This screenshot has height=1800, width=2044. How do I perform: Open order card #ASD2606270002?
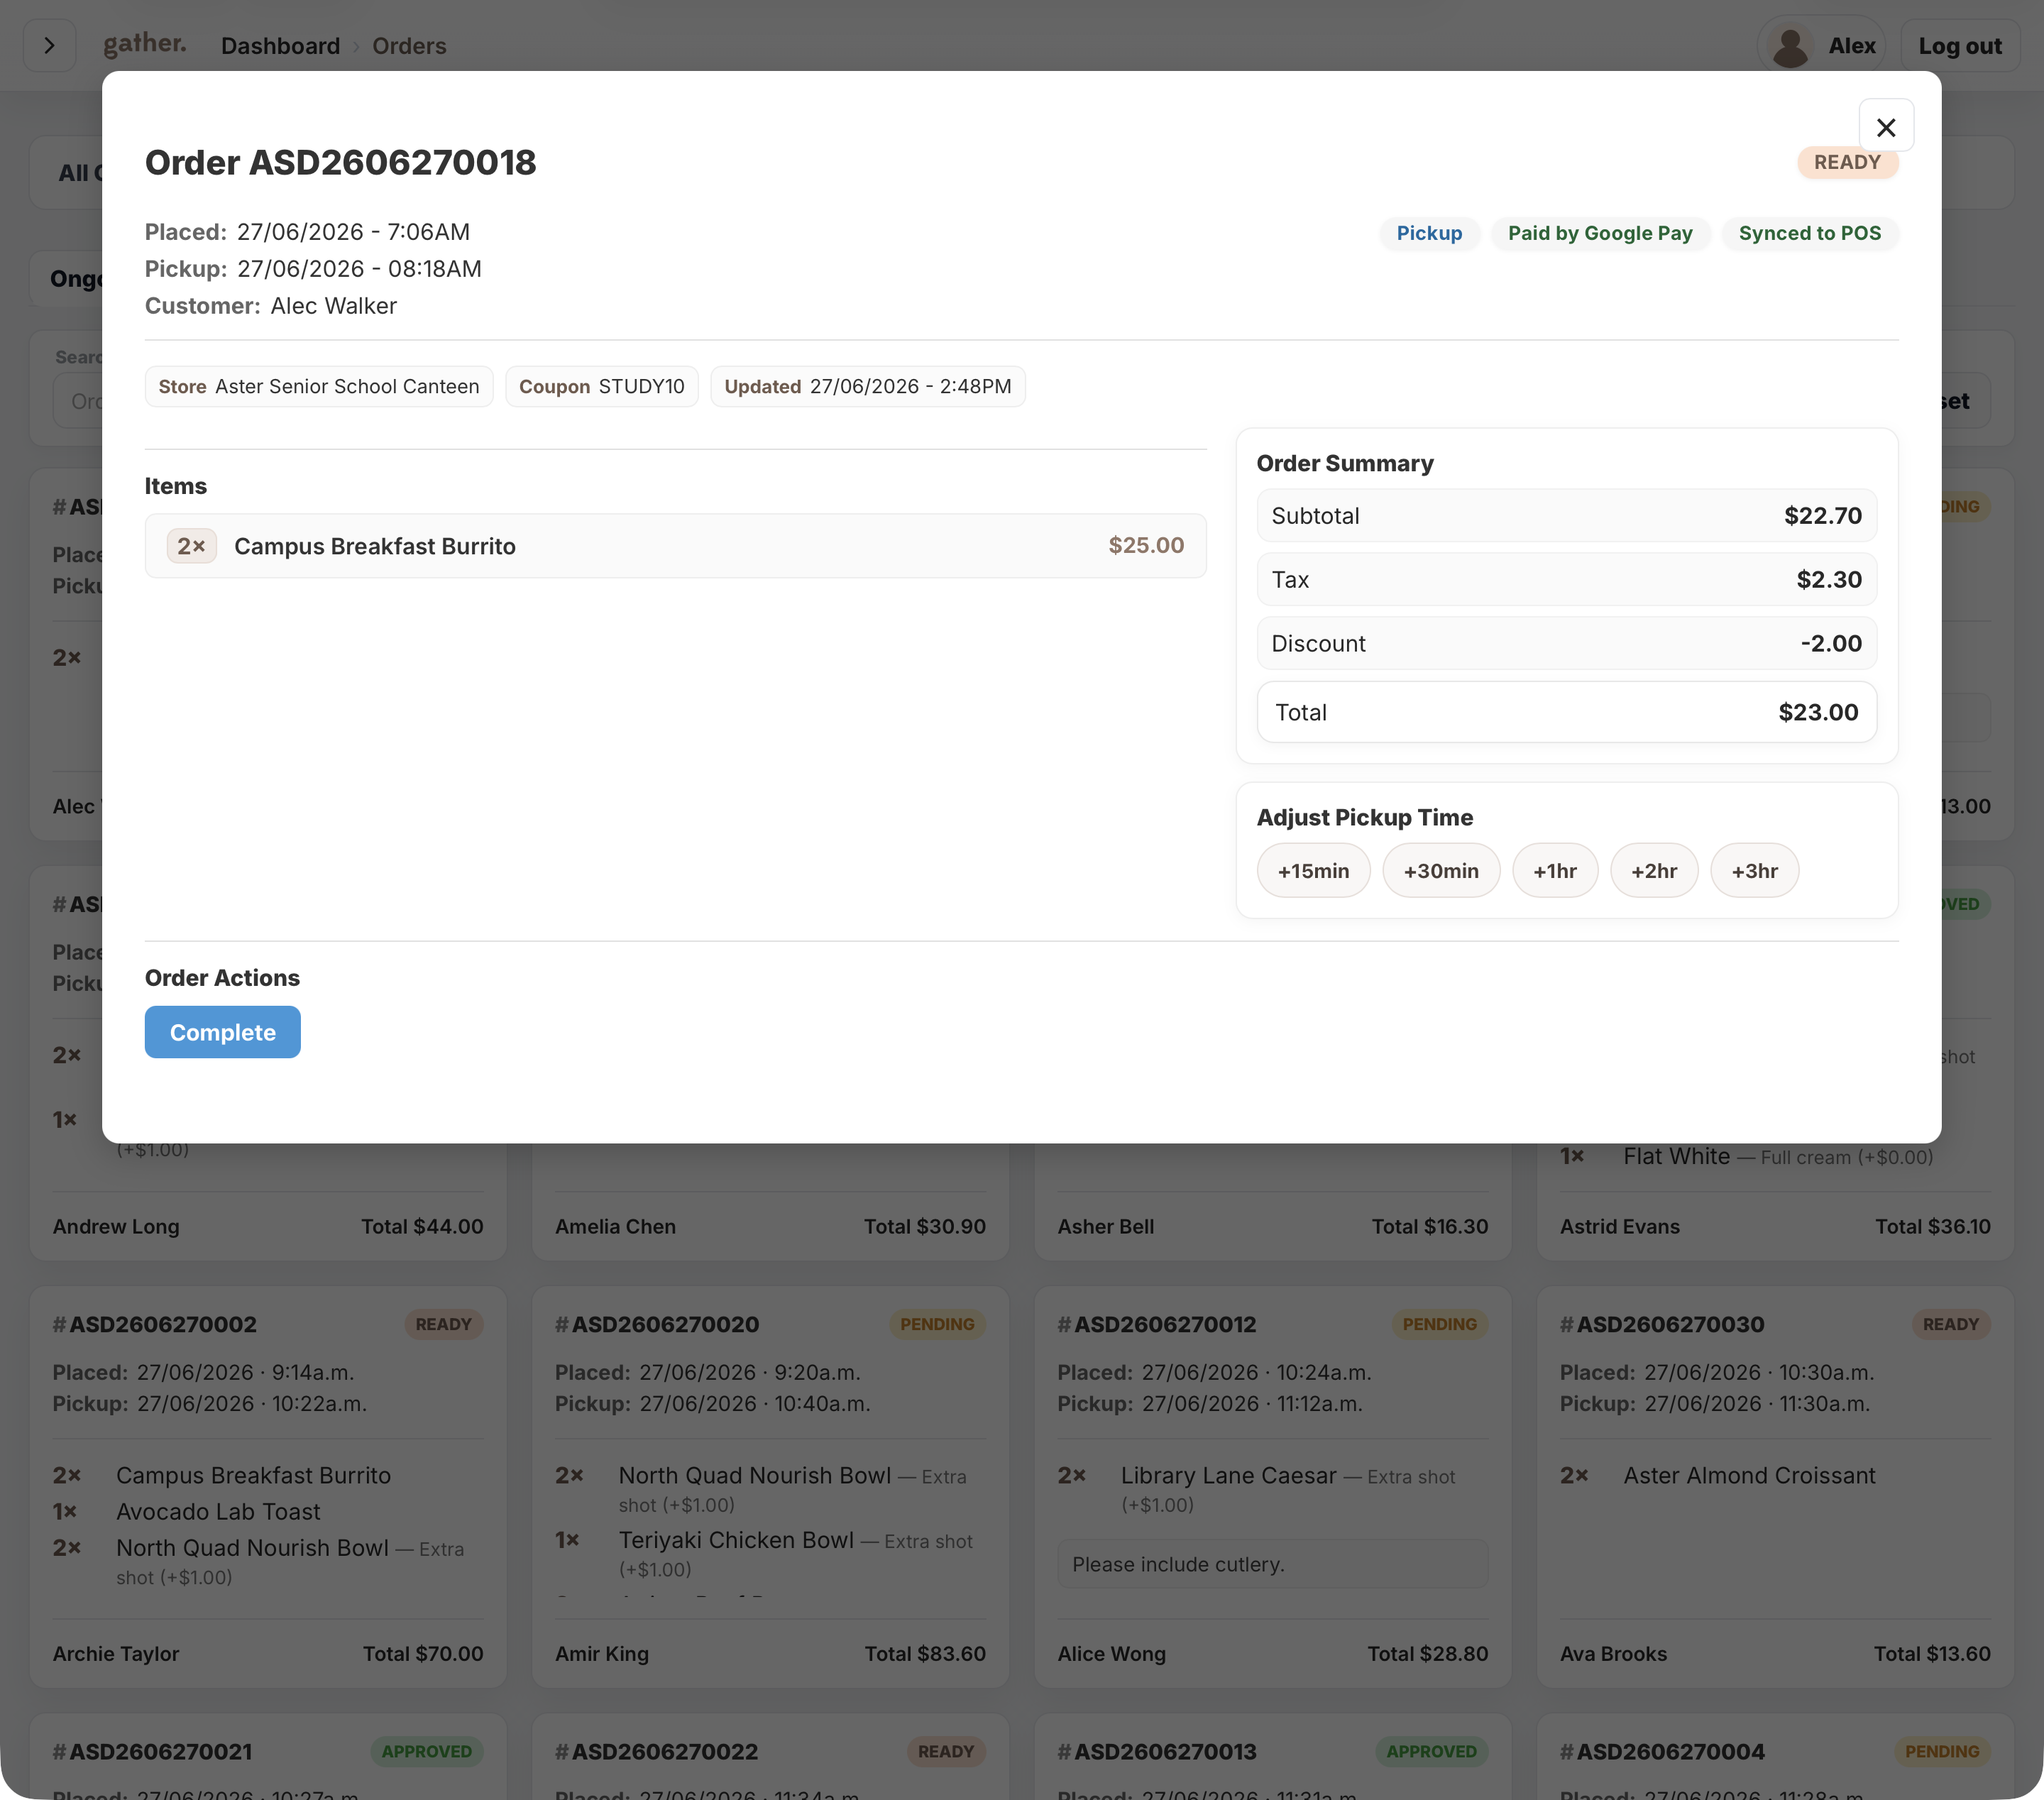click(x=268, y=1487)
